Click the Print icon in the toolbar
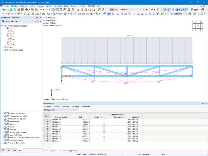This screenshot has height=156, width=208. pos(27,10)
